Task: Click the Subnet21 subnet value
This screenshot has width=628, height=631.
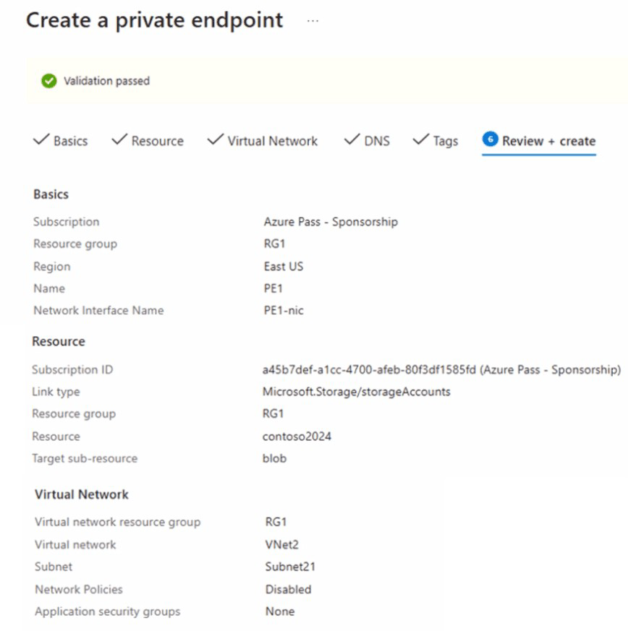Action: point(289,567)
